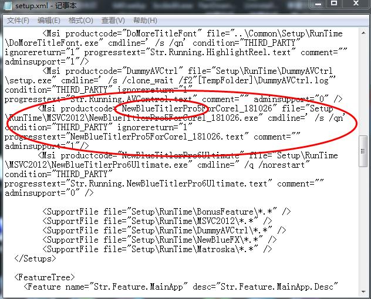The image size is (371, 299).
Task: Open the 文件(F) menu
Action: point(18,21)
